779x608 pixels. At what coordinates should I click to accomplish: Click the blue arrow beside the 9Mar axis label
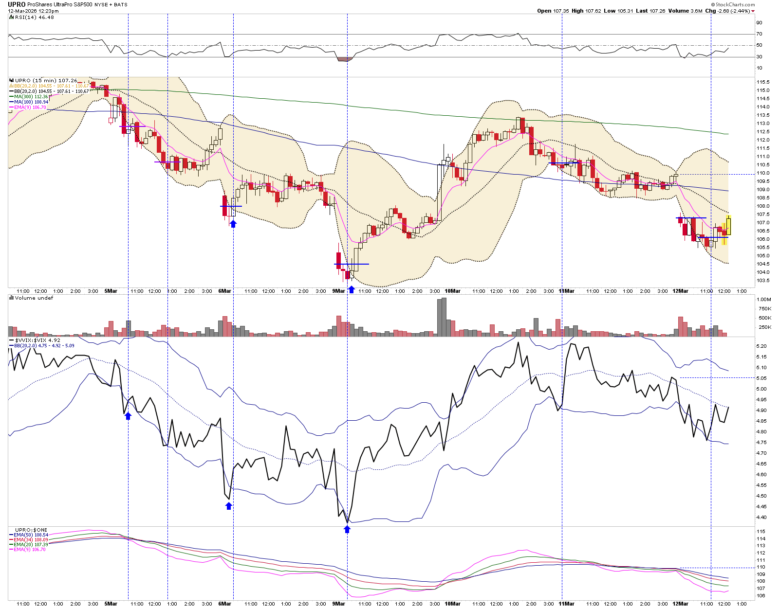[352, 290]
